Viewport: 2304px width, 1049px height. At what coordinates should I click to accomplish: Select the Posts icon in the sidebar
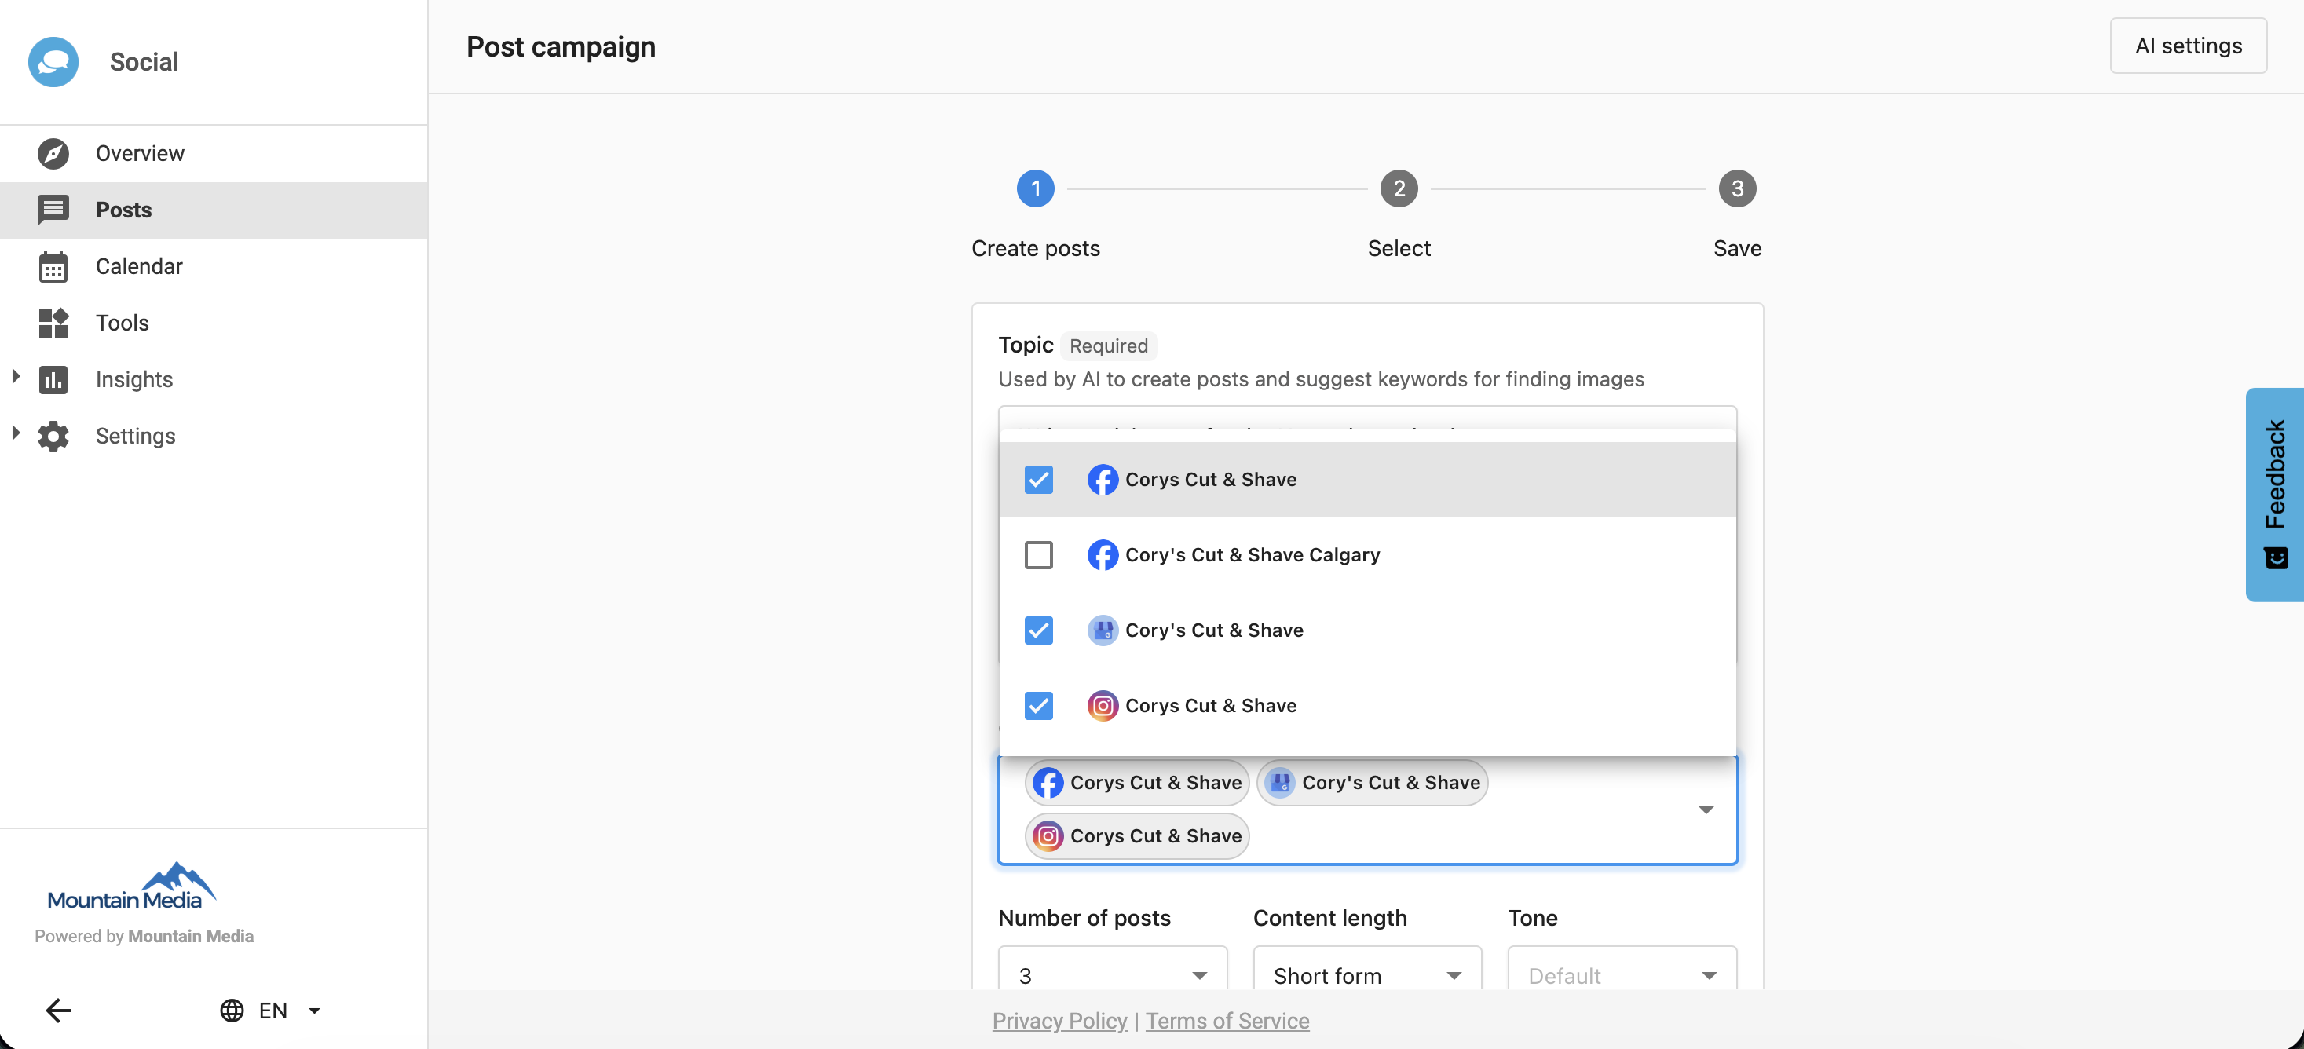pos(53,210)
